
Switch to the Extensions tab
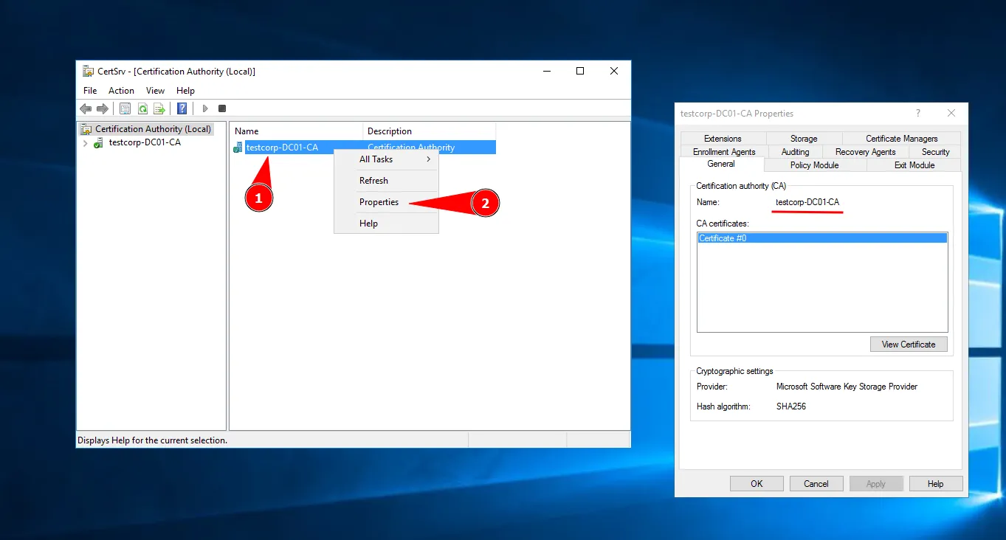click(x=723, y=139)
